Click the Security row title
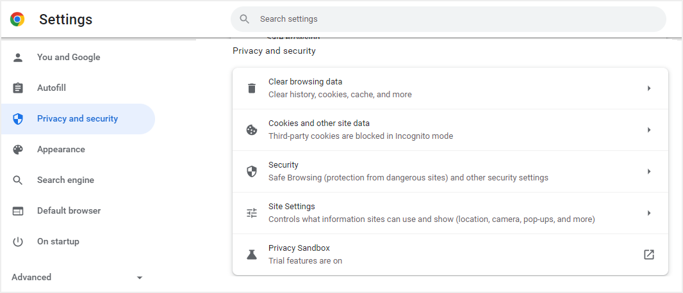Screen dimensions: 683x293 click(283, 165)
